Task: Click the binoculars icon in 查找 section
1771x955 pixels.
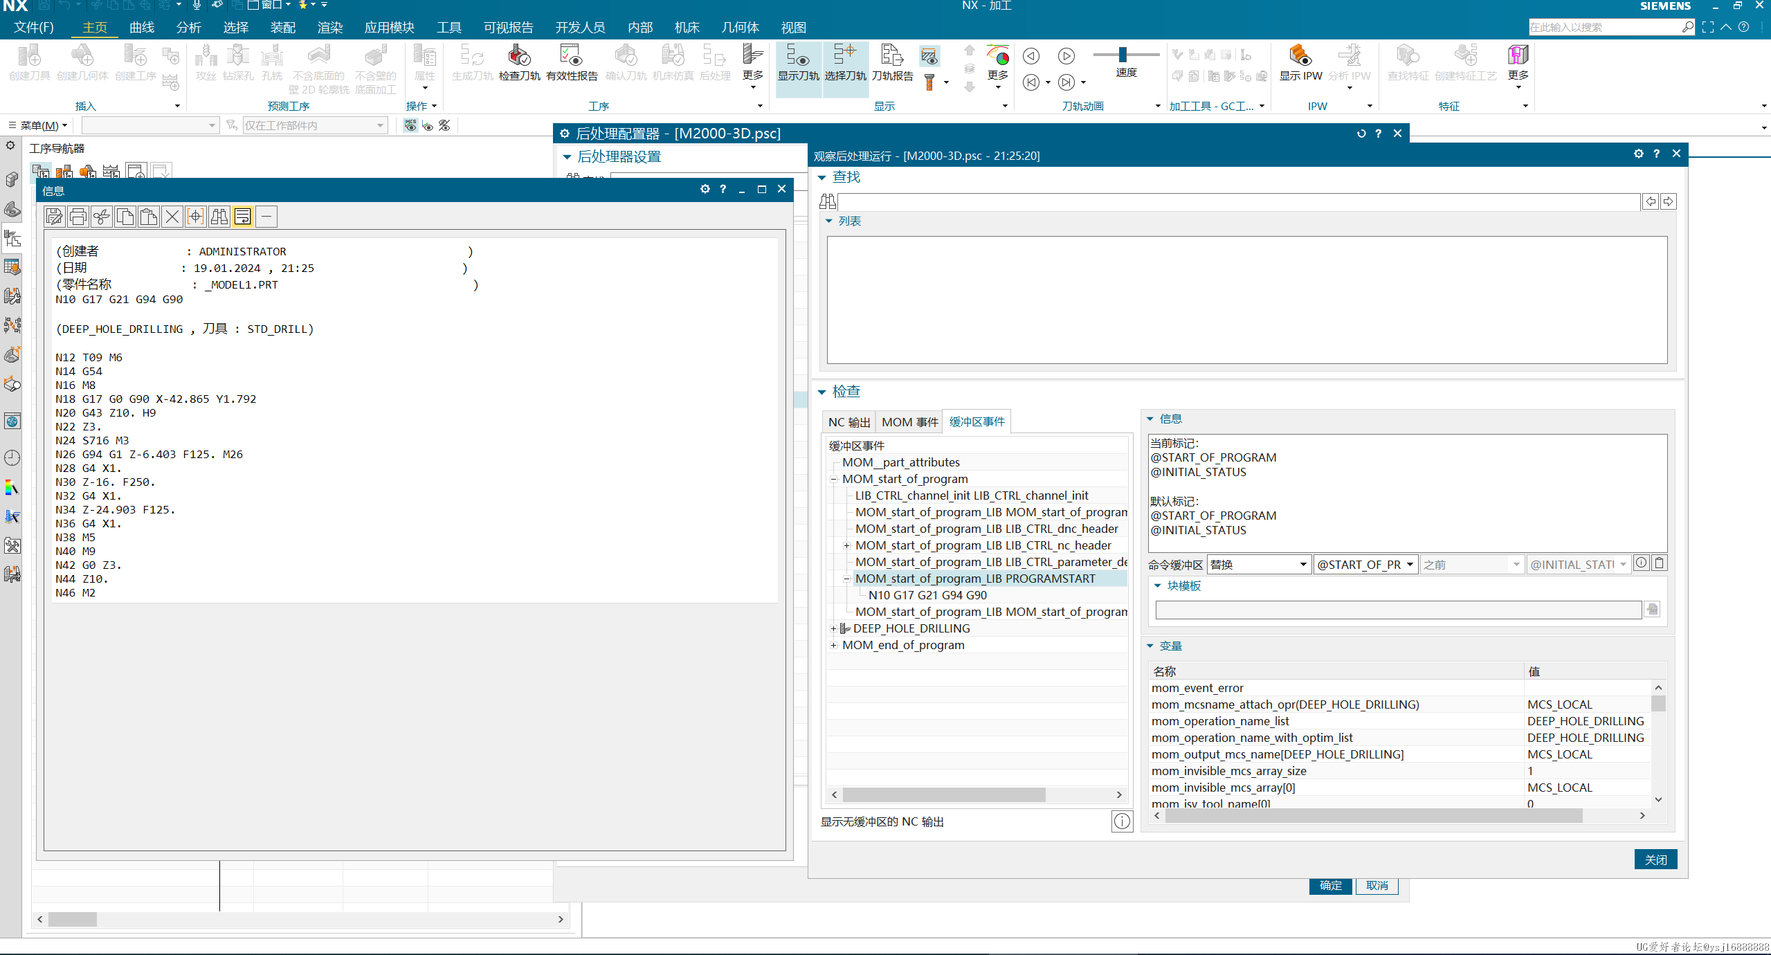Action: (x=828, y=201)
